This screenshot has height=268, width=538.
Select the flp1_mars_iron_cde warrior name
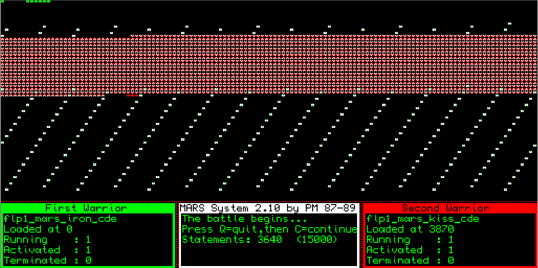pyautogui.click(x=60, y=219)
